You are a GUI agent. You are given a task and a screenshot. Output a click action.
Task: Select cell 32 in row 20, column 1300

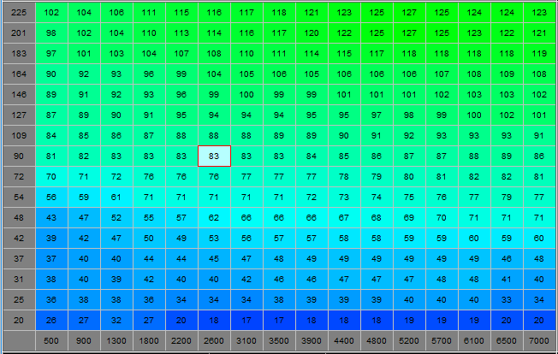tap(116, 321)
